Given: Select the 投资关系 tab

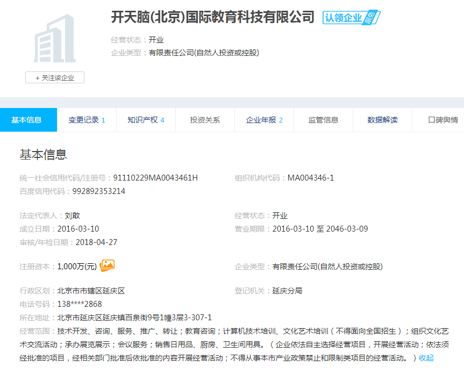Looking at the screenshot, I should (x=205, y=120).
